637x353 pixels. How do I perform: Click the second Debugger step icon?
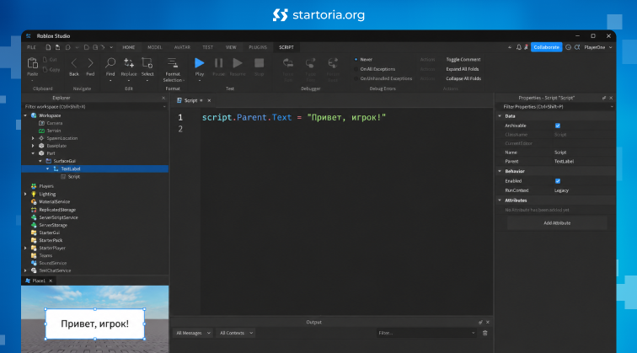(x=310, y=63)
